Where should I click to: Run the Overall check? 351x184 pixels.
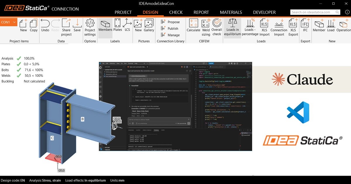[217, 27]
